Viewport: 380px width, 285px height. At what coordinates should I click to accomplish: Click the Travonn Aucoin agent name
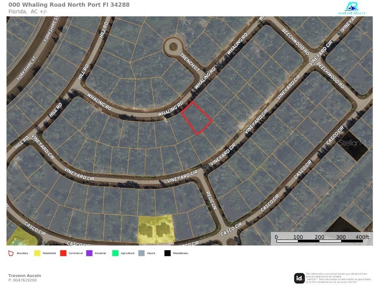(x=24, y=275)
